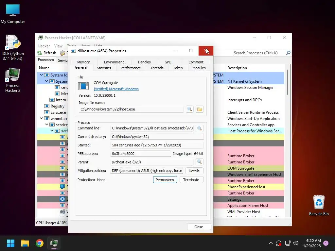Image resolution: width=335 pixels, height=251 pixels.
Task: Open the GPU tab
Action: [168, 62]
